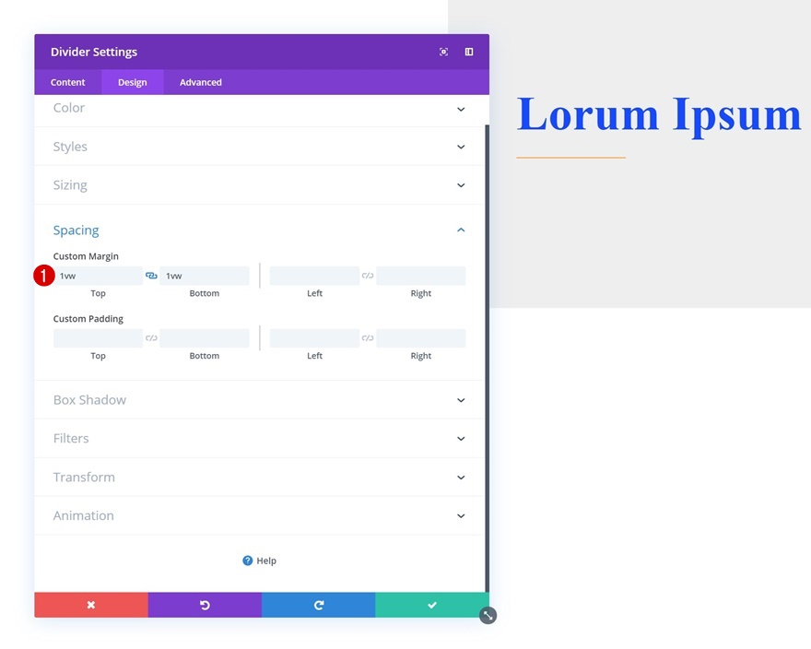Click the Divider Settings title bar text
The height and width of the screenshot is (649, 811).
94,52
